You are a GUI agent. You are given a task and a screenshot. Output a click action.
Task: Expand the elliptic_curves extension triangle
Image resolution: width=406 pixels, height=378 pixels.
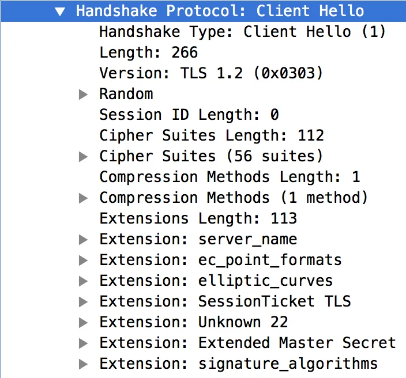[x=84, y=281]
